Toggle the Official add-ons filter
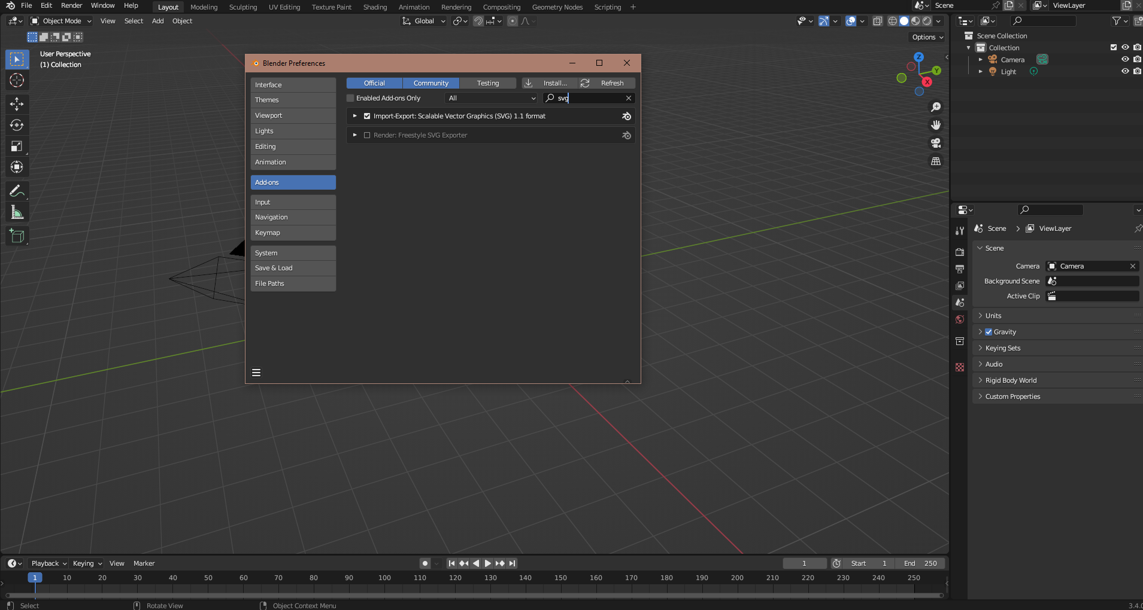Viewport: 1143px width, 610px height. [x=375, y=83]
